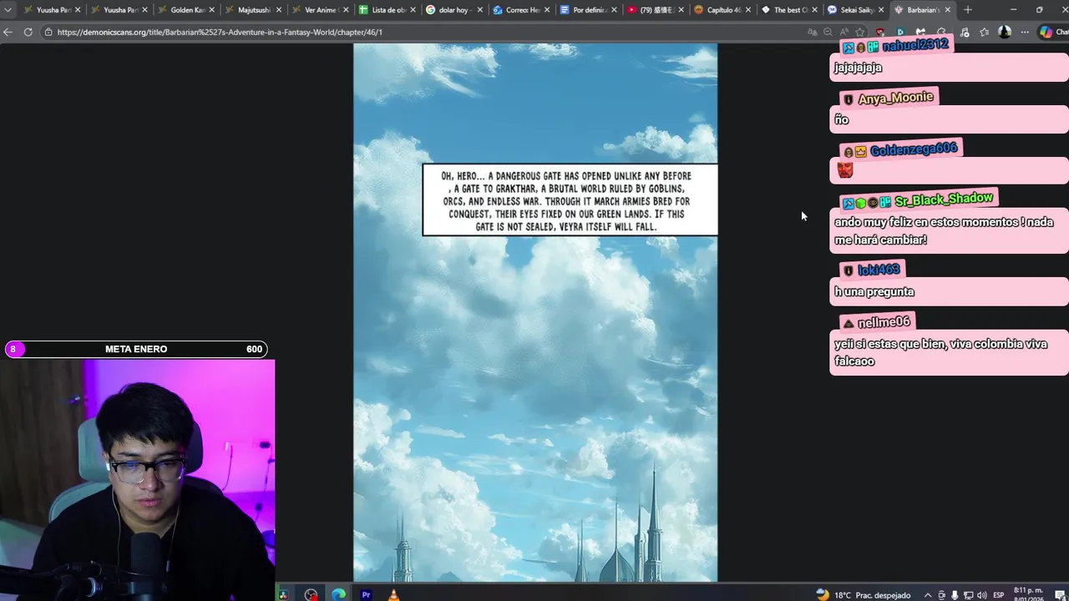Click Goldenzega606 username in chat

pos(913,150)
